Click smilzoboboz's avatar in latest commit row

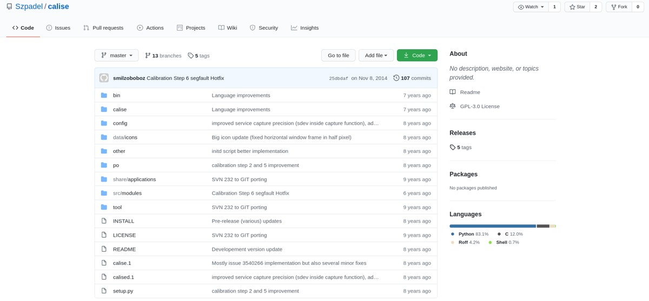104,78
